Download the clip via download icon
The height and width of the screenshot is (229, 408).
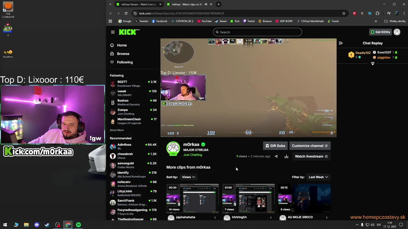click(286, 156)
